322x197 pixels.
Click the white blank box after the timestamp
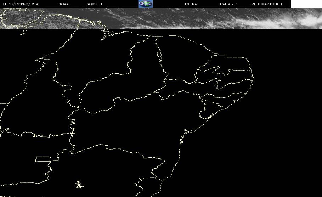click(x=306, y=4)
